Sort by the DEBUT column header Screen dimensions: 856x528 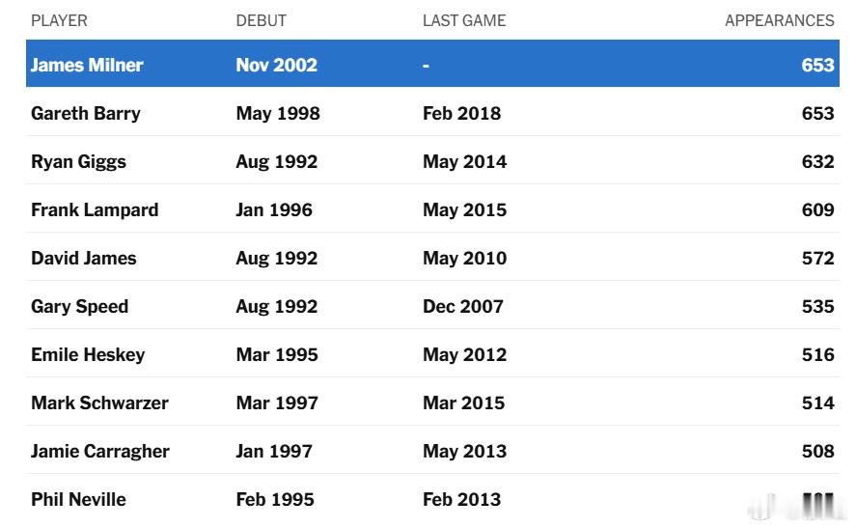pos(261,20)
